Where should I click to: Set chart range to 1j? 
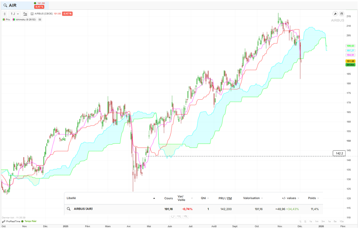click(x=300, y=221)
